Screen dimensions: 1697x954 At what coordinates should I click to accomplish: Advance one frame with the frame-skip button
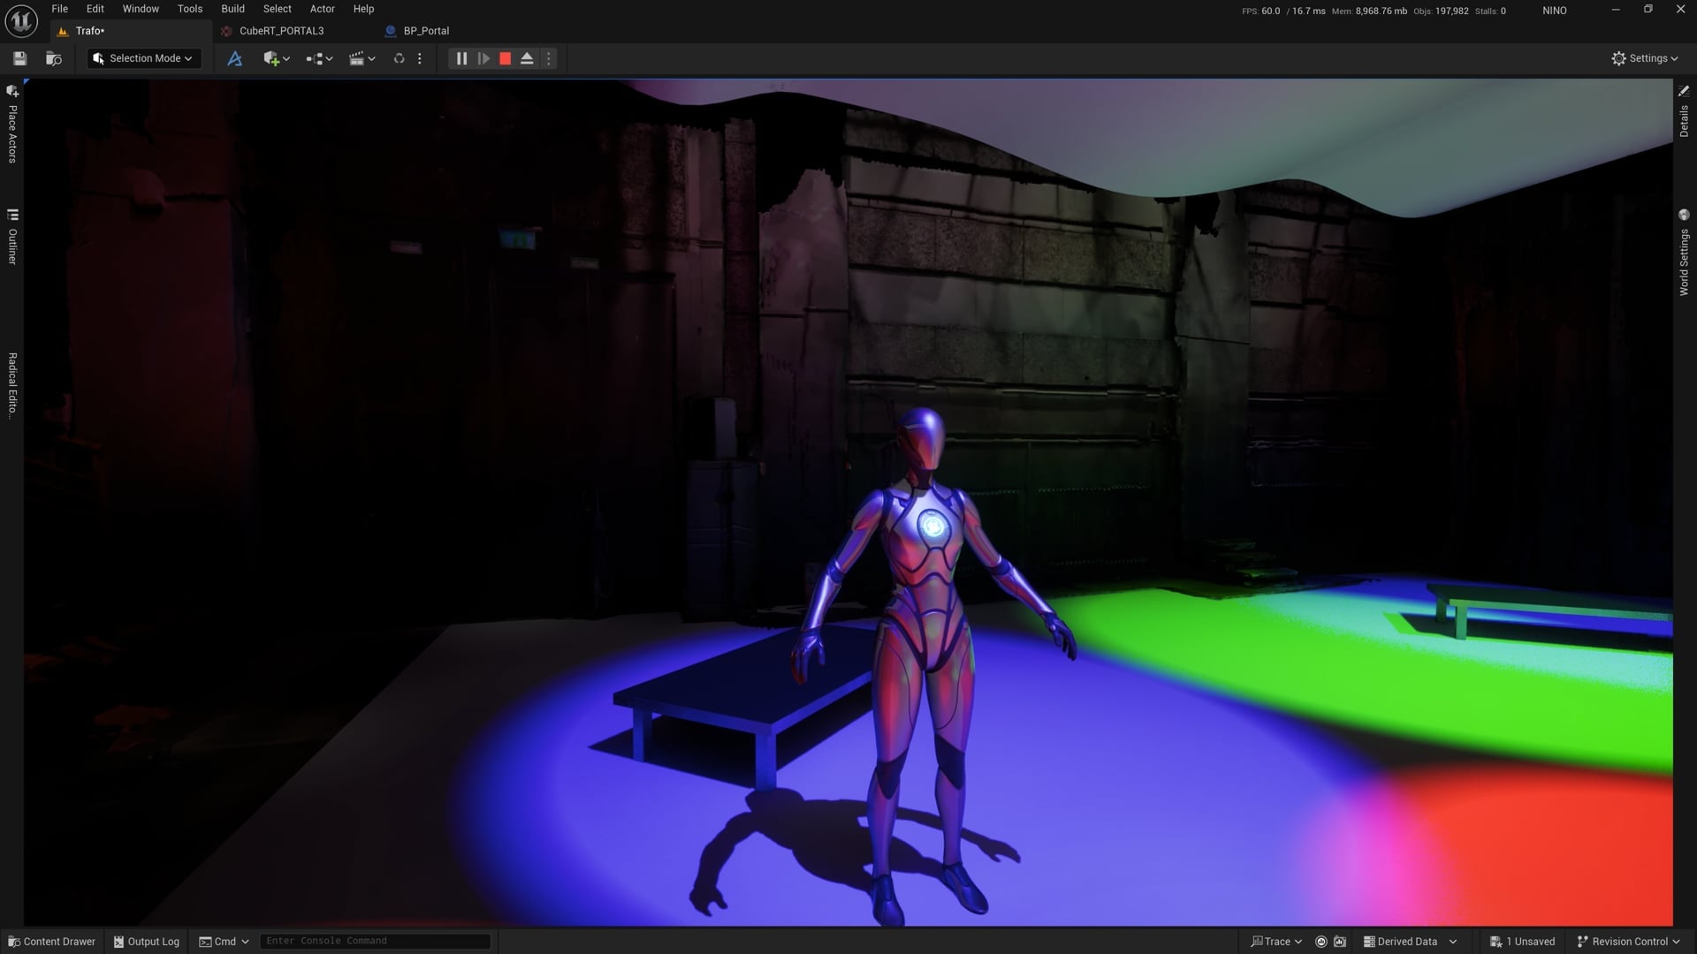[x=483, y=58]
